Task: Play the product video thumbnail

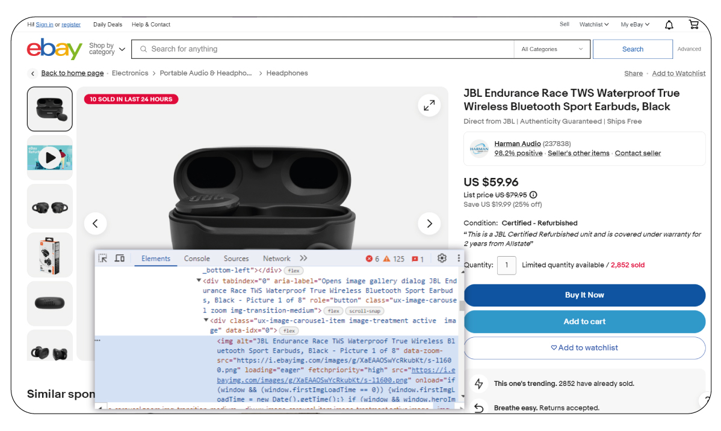Action: (x=50, y=158)
